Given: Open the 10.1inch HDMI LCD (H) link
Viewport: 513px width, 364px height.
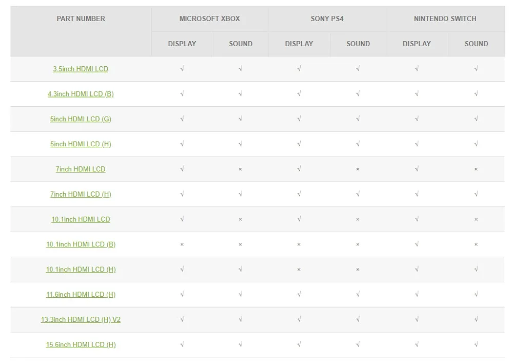Looking at the screenshot, I should click(x=81, y=270).
